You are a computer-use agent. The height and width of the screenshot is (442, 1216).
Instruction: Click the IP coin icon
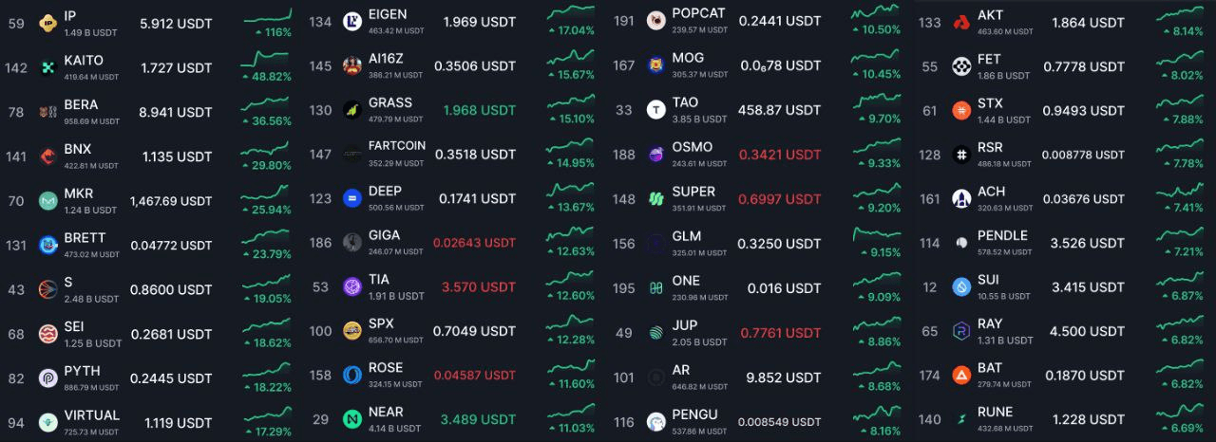point(47,23)
